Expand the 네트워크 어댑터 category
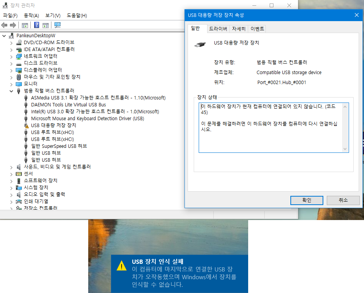This screenshot has height=293, width=364. 11,57
